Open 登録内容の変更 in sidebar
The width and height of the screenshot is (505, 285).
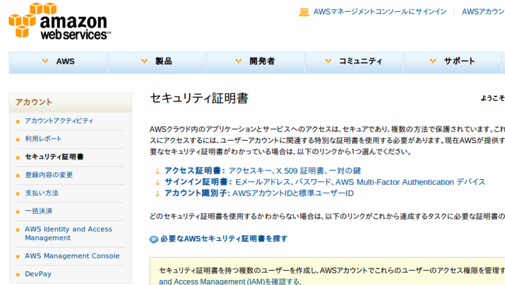pos(49,175)
